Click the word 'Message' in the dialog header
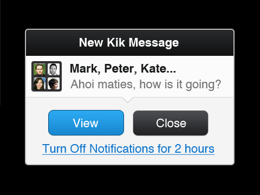The width and height of the screenshot is (260, 195). [154, 43]
